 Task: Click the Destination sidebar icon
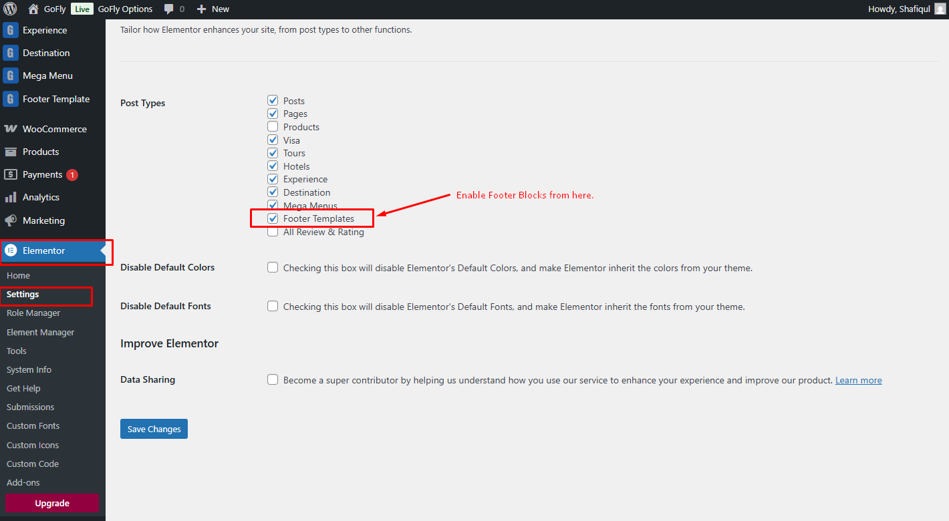click(10, 53)
